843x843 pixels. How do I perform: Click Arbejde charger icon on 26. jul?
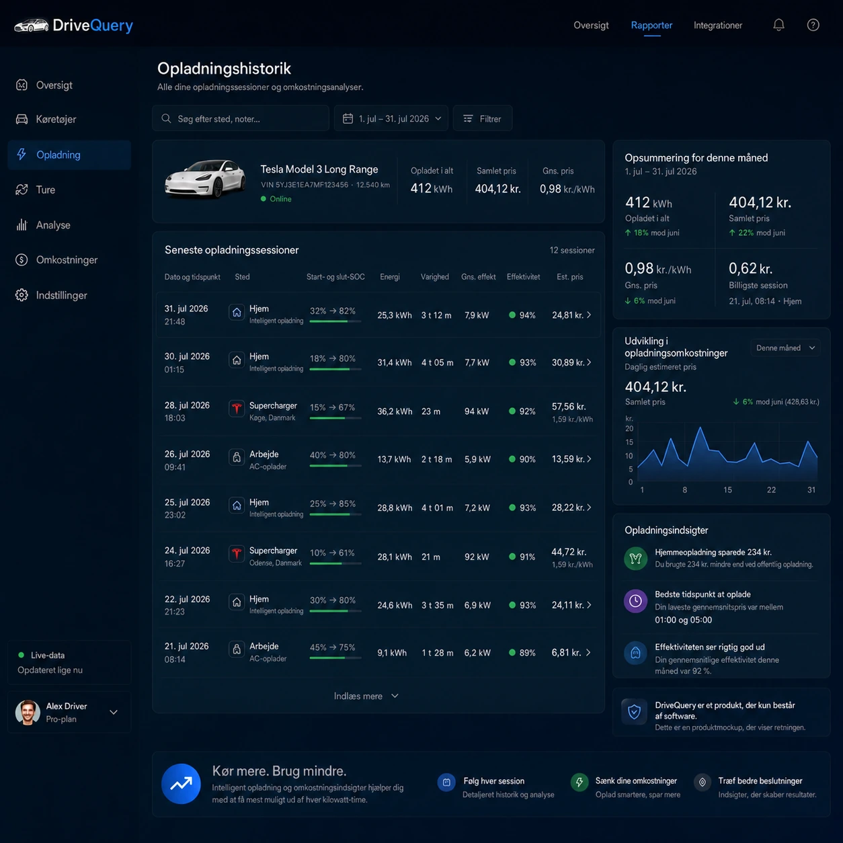237,457
